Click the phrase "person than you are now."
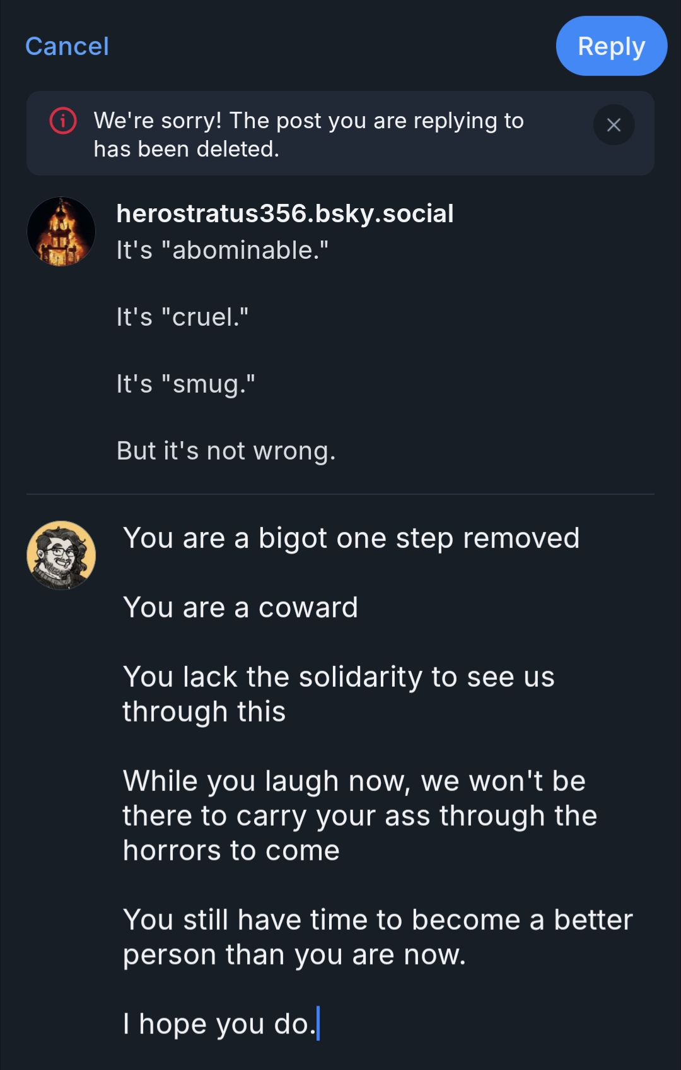 click(x=294, y=955)
